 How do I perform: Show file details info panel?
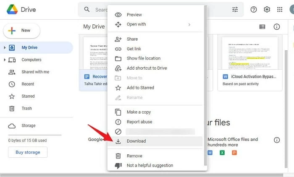[276, 27]
